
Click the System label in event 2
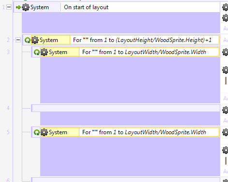[49, 40]
